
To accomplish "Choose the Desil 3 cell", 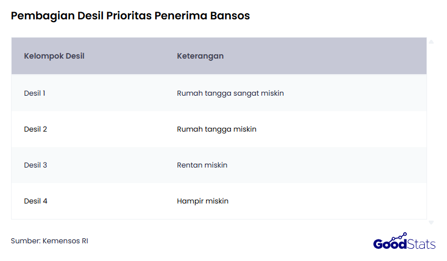I will coord(35,165).
